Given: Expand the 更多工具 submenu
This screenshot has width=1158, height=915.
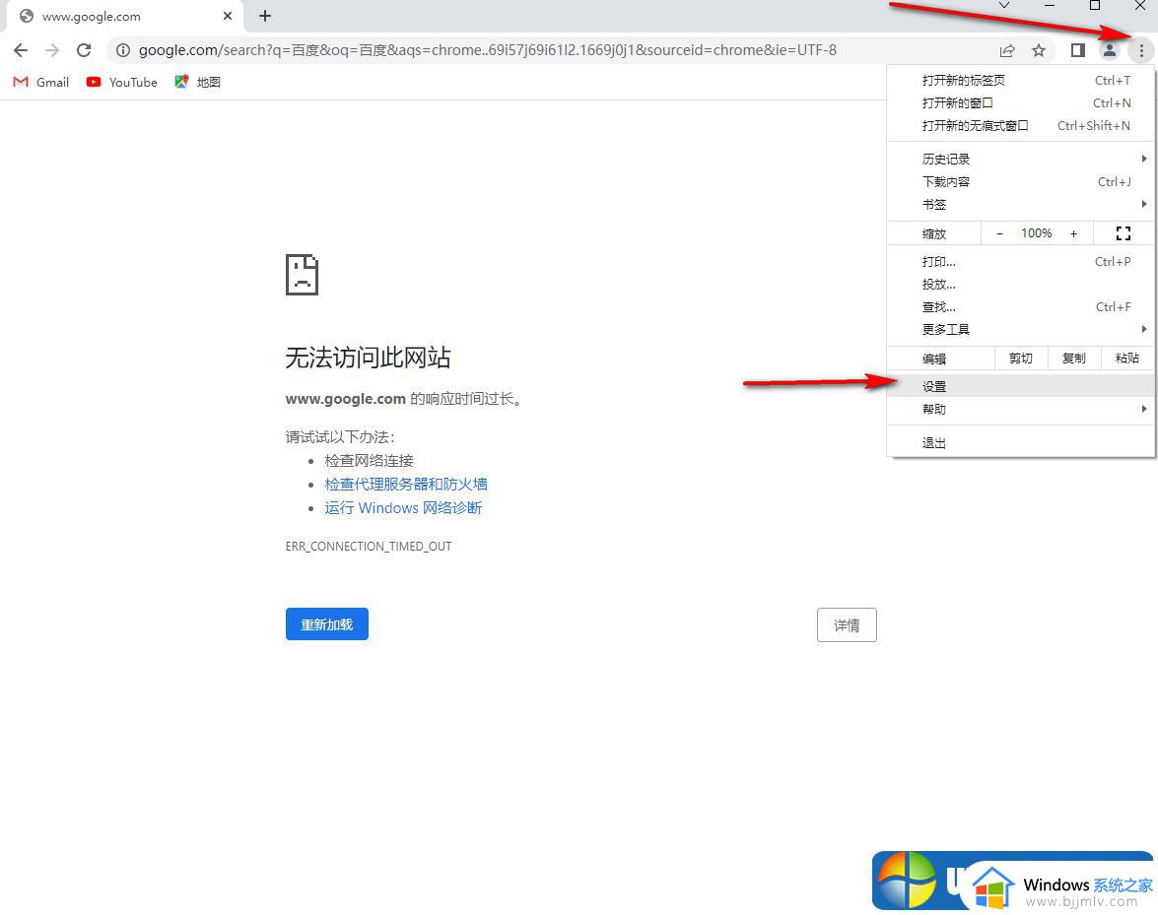Looking at the screenshot, I should [x=1021, y=329].
